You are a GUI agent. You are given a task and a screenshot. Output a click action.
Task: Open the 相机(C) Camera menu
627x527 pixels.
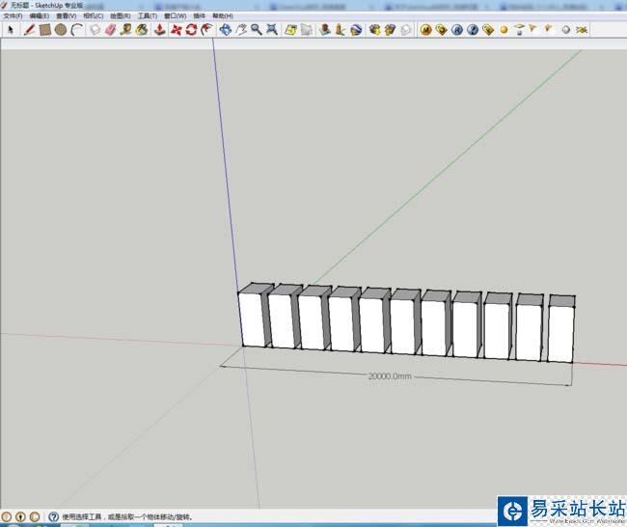[94, 16]
